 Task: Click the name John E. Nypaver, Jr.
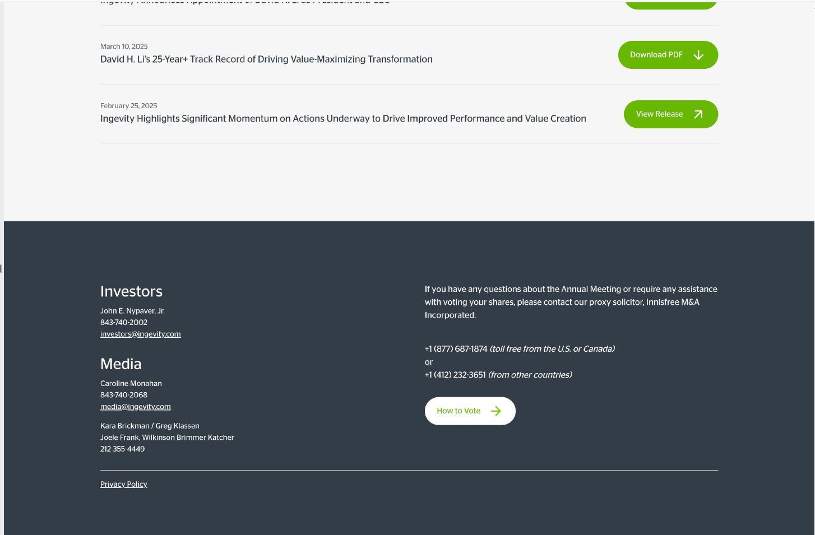tap(132, 311)
